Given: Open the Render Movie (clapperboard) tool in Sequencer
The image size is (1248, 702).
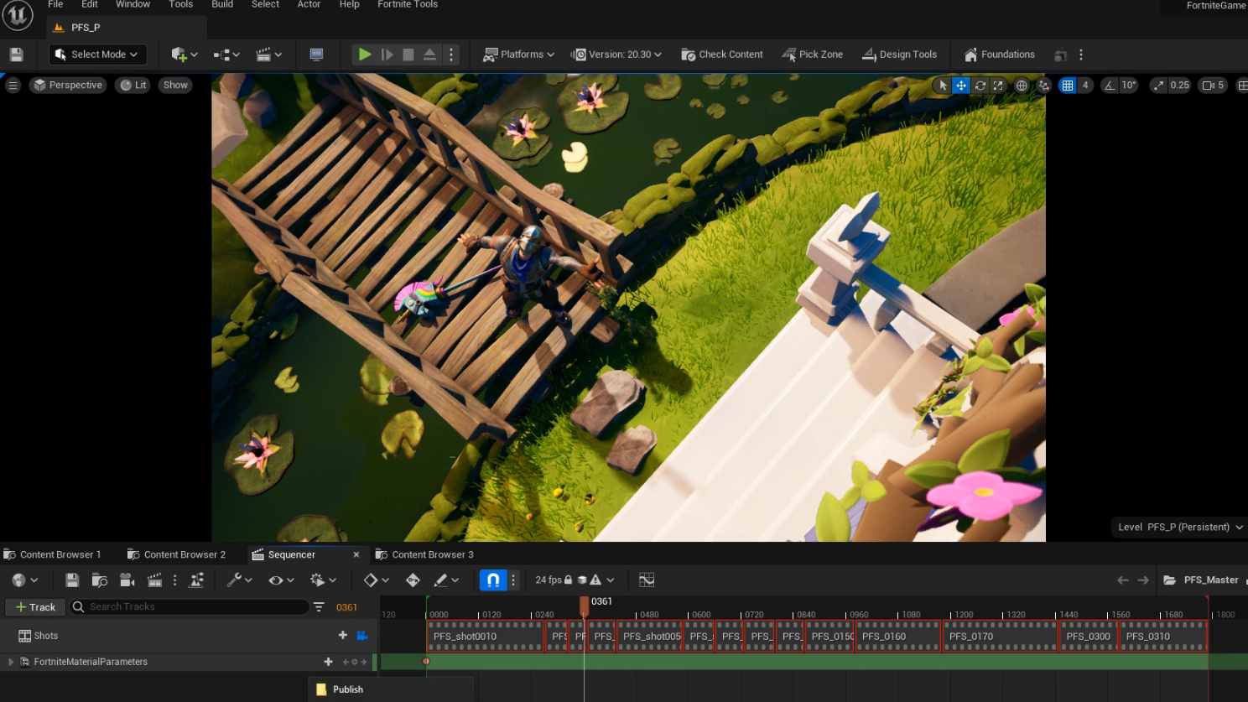Looking at the screenshot, I should tap(154, 580).
